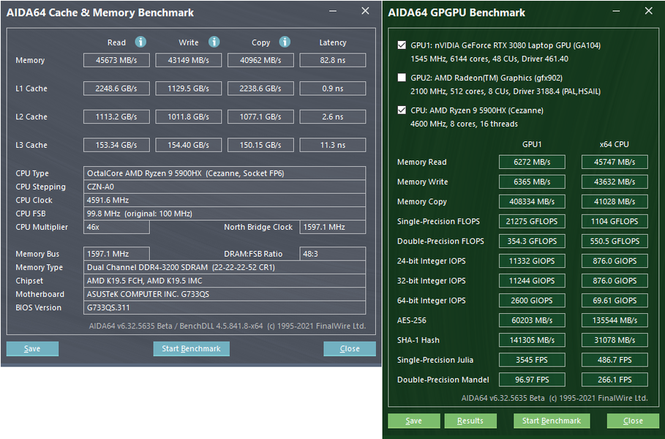665x439 pixels.
Task: Select Memory latency value 82.8 ns
Action: [x=332, y=60]
